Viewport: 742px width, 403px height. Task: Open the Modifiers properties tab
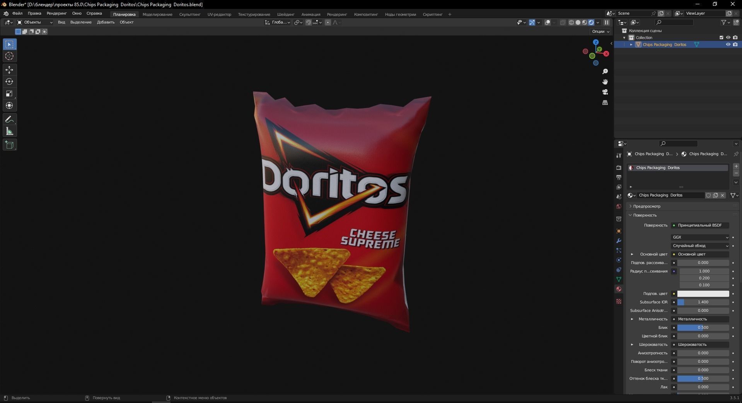619,240
